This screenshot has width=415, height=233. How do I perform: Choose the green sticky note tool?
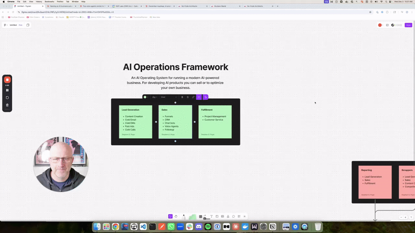click(x=193, y=217)
